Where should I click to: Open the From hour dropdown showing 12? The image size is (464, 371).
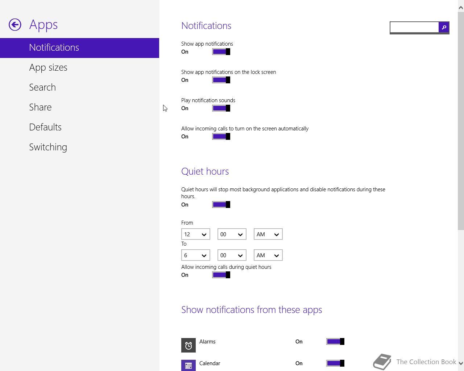195,234
